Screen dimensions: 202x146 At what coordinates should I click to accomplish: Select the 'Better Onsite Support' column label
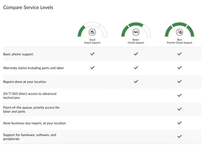(136, 41)
